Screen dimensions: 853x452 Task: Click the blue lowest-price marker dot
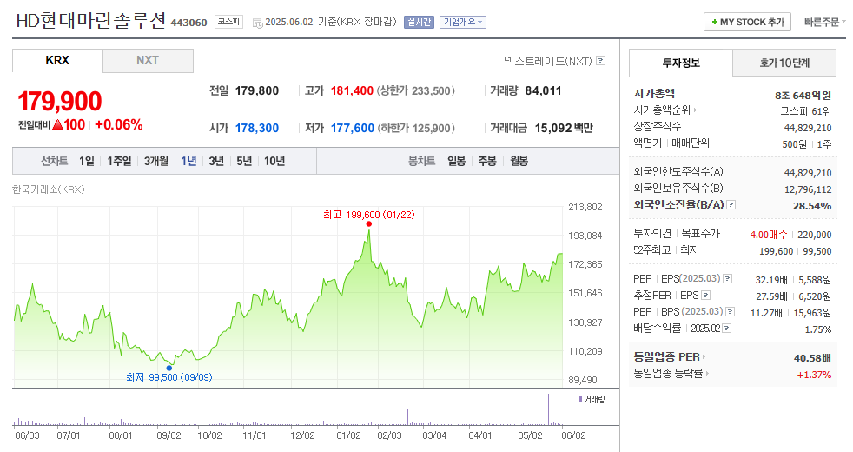click(x=169, y=369)
